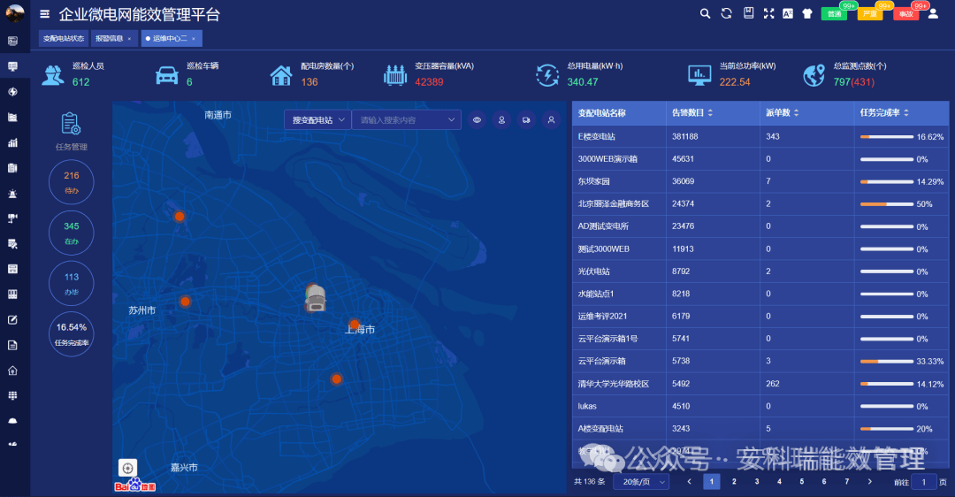Switch language with the A translate icon
955x497 pixels.
788,13
